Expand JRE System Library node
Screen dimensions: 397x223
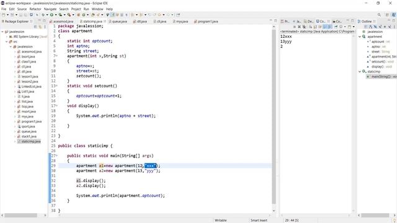[x=7, y=37]
